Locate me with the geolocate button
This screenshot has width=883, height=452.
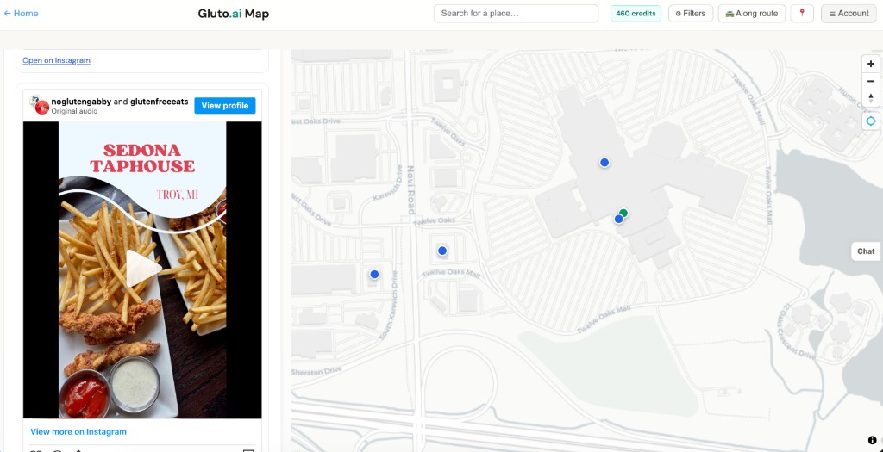tap(871, 121)
